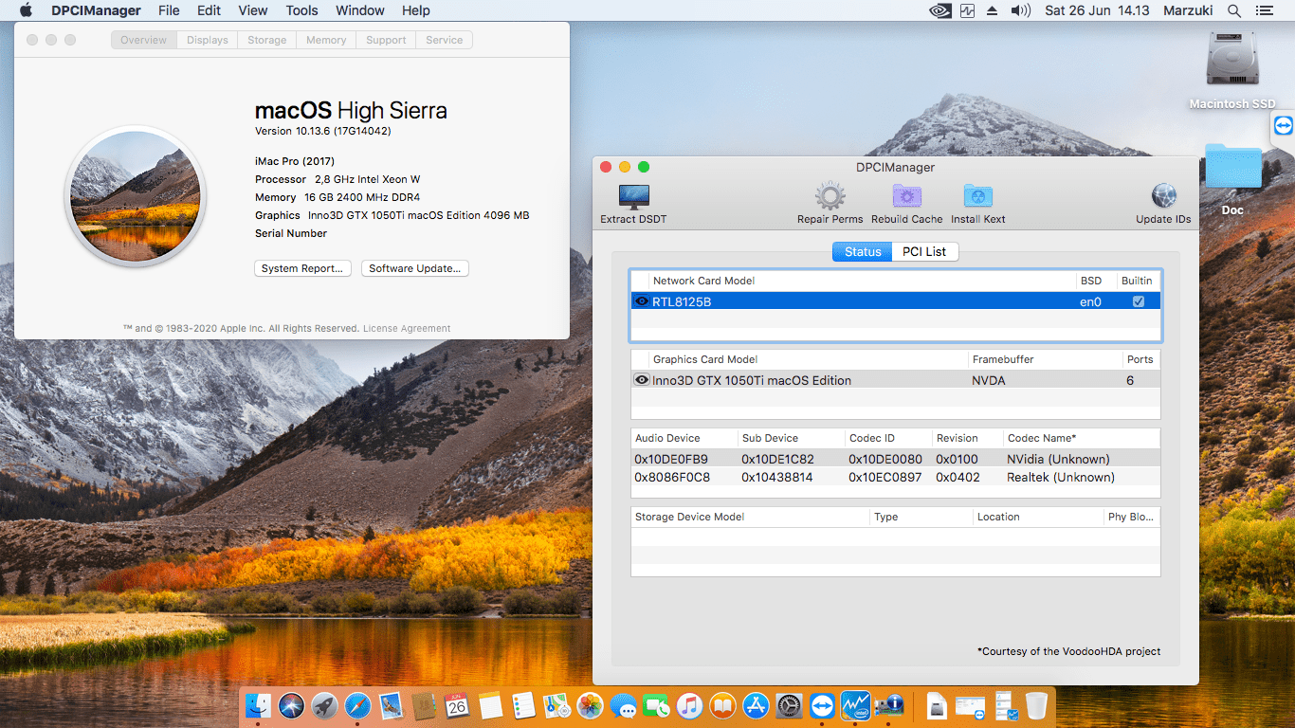Open Maps from the dock

(x=556, y=705)
